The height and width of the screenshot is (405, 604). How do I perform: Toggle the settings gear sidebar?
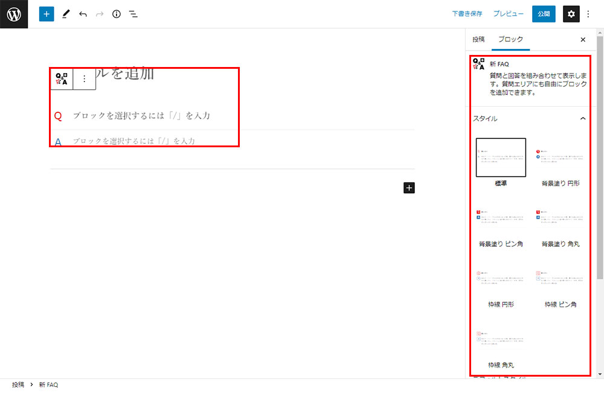(x=571, y=14)
